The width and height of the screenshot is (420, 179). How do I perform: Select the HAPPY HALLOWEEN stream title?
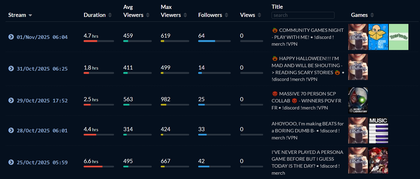(308, 69)
